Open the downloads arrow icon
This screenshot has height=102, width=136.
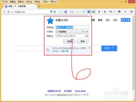pyautogui.click(x=99, y=12)
